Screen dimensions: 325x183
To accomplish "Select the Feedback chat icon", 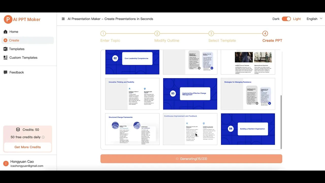I will coord(6,72).
